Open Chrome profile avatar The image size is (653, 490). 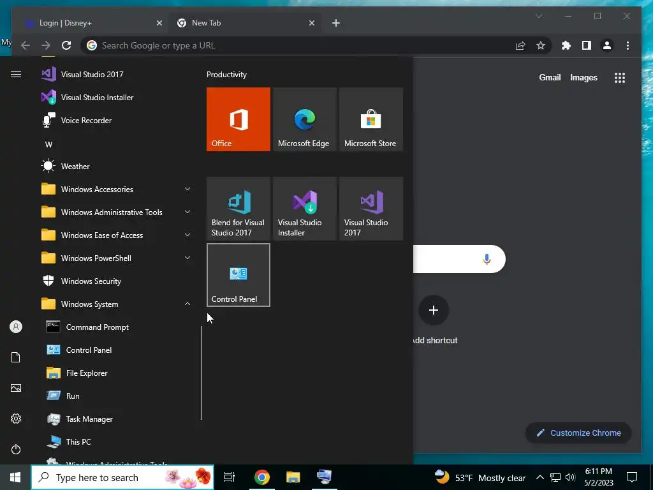click(x=607, y=45)
